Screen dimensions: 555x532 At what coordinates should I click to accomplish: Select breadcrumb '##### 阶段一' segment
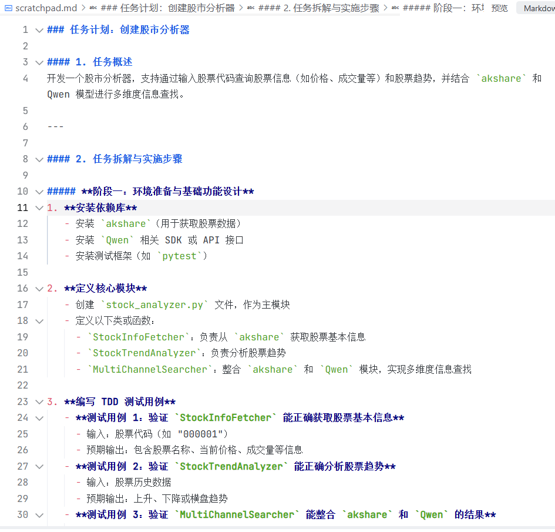click(x=443, y=8)
